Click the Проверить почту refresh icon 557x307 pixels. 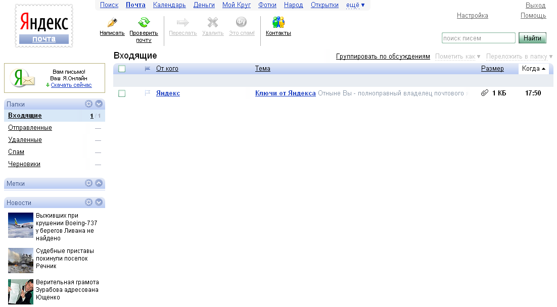[144, 22]
